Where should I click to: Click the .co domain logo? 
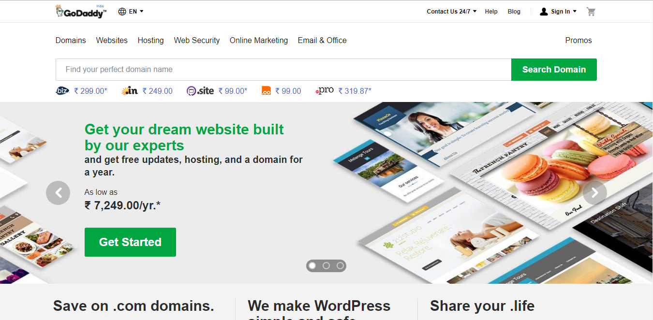coord(266,90)
